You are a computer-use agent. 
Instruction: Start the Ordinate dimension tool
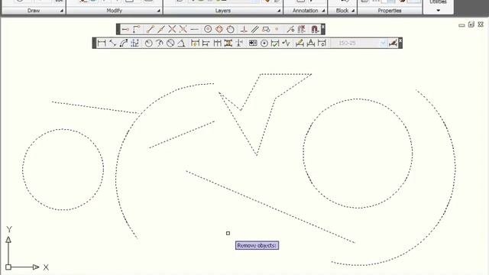pos(134,43)
